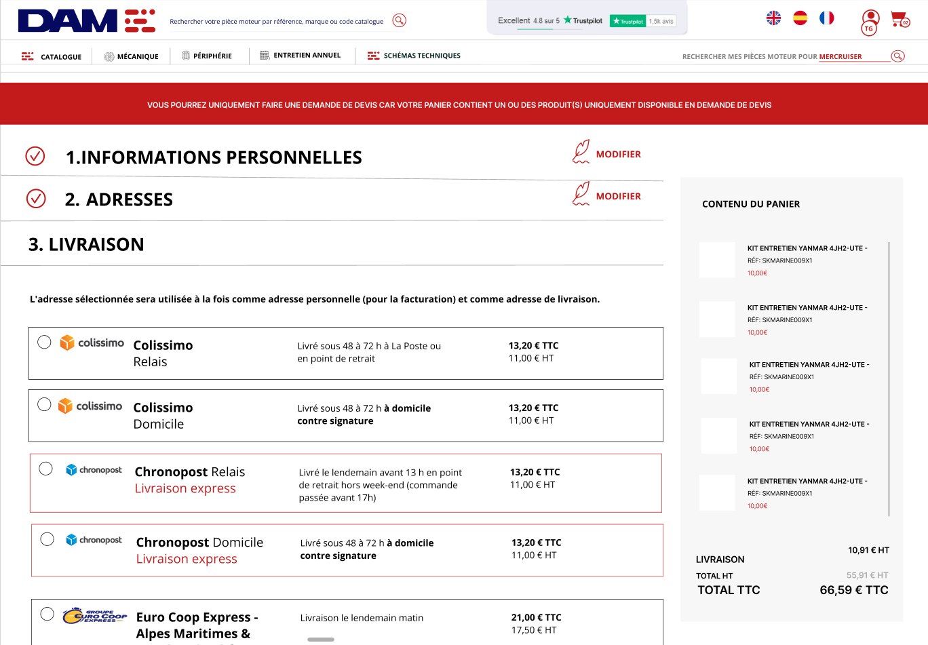Click the last cart item thumbnail
Image resolution: width=928 pixels, height=645 pixels.
coord(717,492)
